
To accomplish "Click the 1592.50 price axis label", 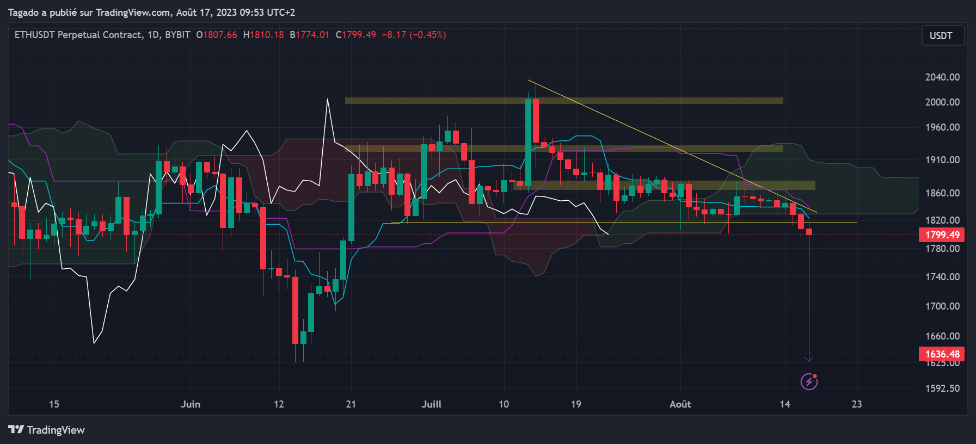I will click(942, 388).
